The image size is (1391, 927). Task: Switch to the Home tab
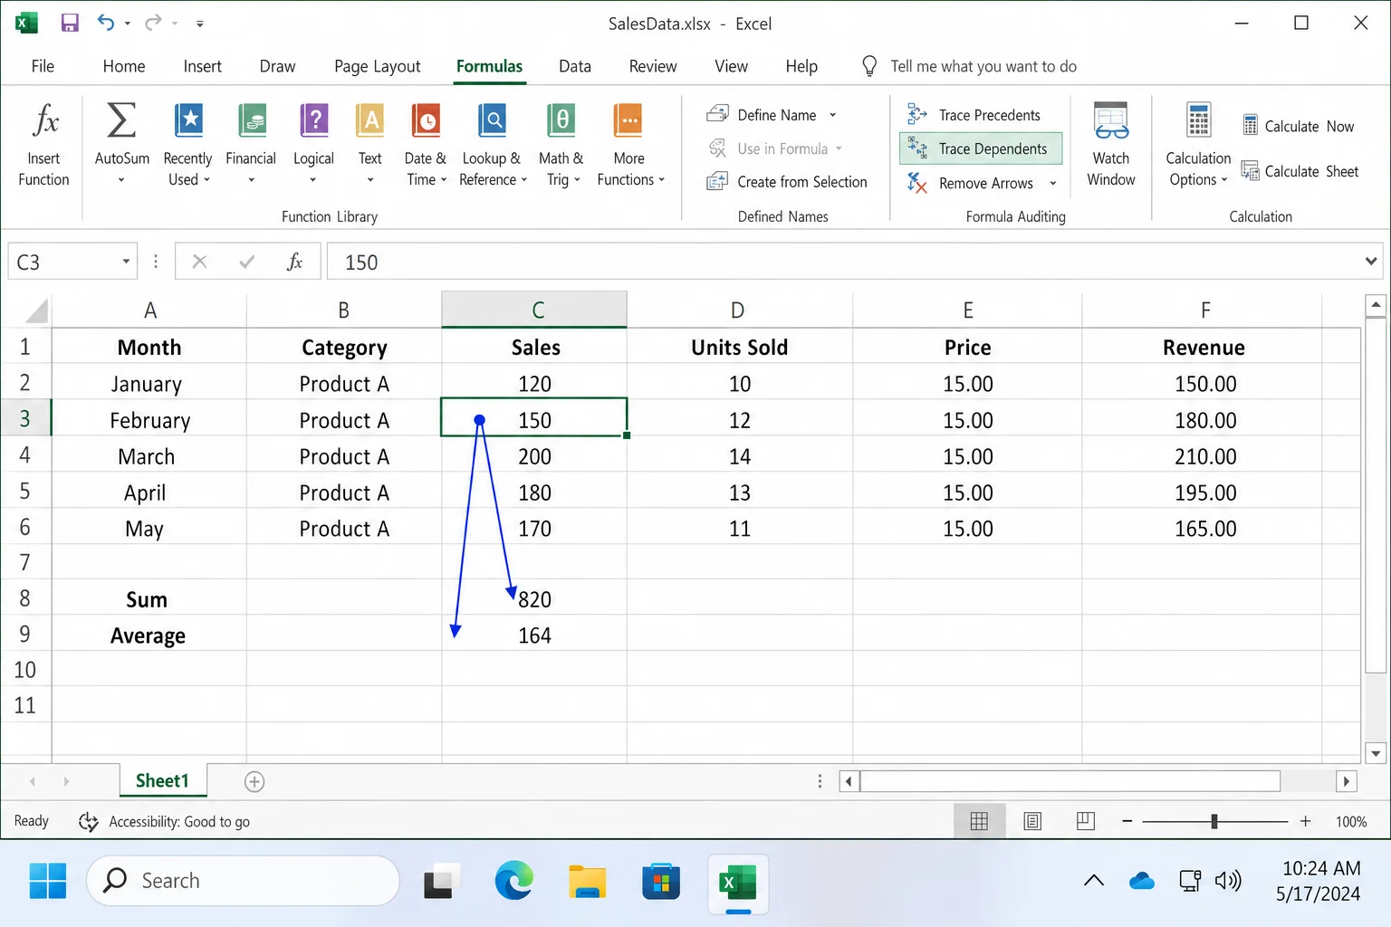(124, 66)
